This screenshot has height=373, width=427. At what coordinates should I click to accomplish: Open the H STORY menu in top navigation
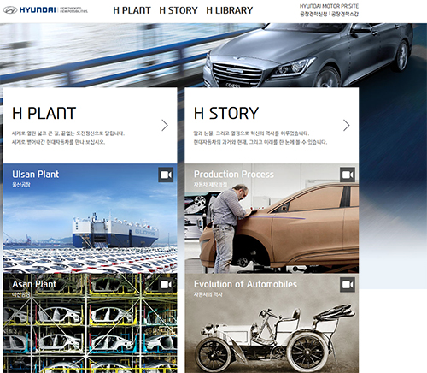(x=178, y=10)
